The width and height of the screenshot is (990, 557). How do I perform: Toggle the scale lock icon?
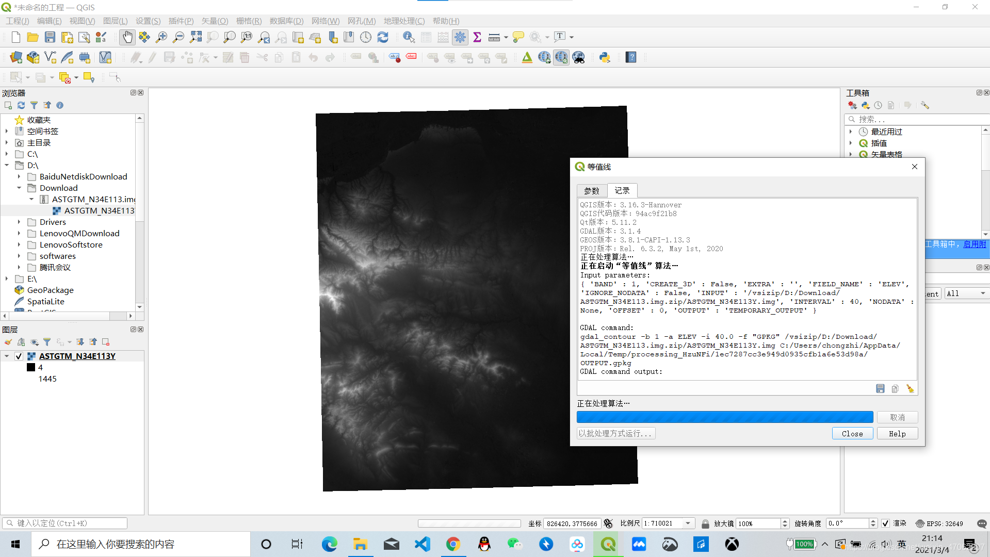(x=705, y=523)
